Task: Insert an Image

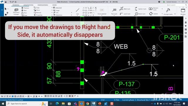Action: [56, 10]
